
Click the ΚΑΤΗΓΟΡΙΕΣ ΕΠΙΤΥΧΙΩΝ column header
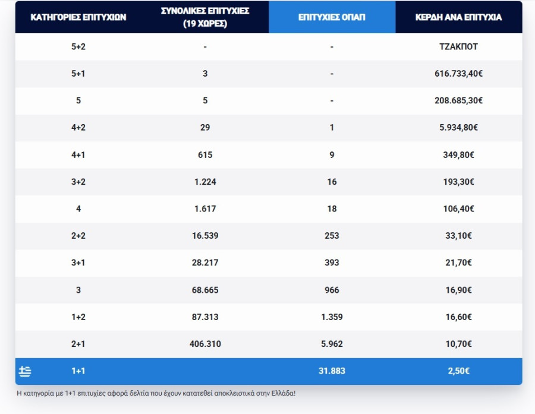click(x=78, y=17)
